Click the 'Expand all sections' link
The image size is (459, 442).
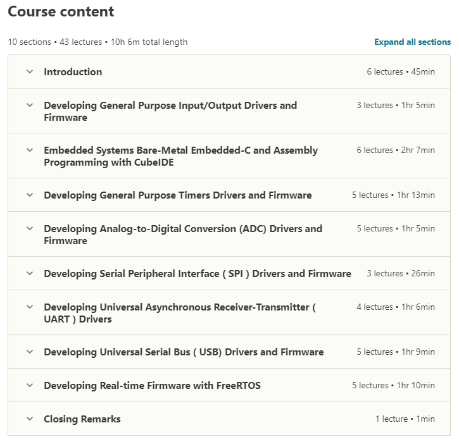[412, 42]
